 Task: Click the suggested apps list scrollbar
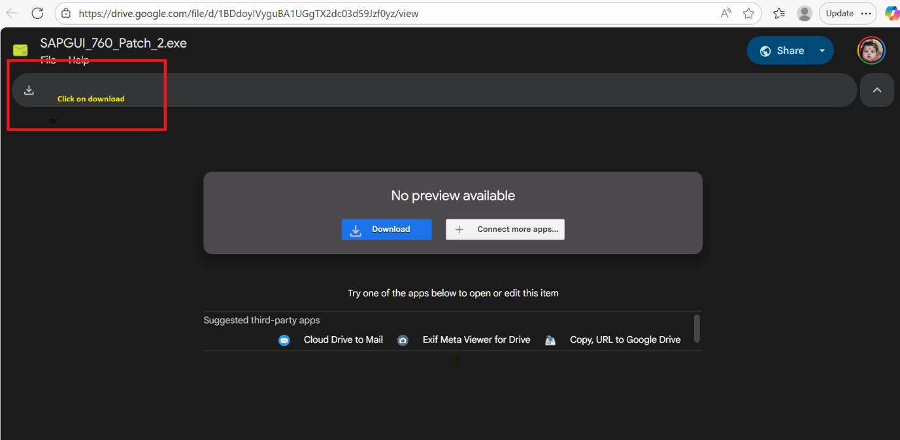(x=697, y=328)
